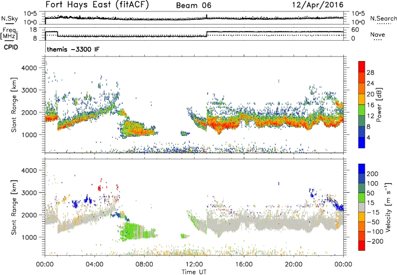The width and height of the screenshot is (397, 275).
Task: Click the 1000 tick of the velocity panel
Action: pyautogui.click(x=29, y=237)
